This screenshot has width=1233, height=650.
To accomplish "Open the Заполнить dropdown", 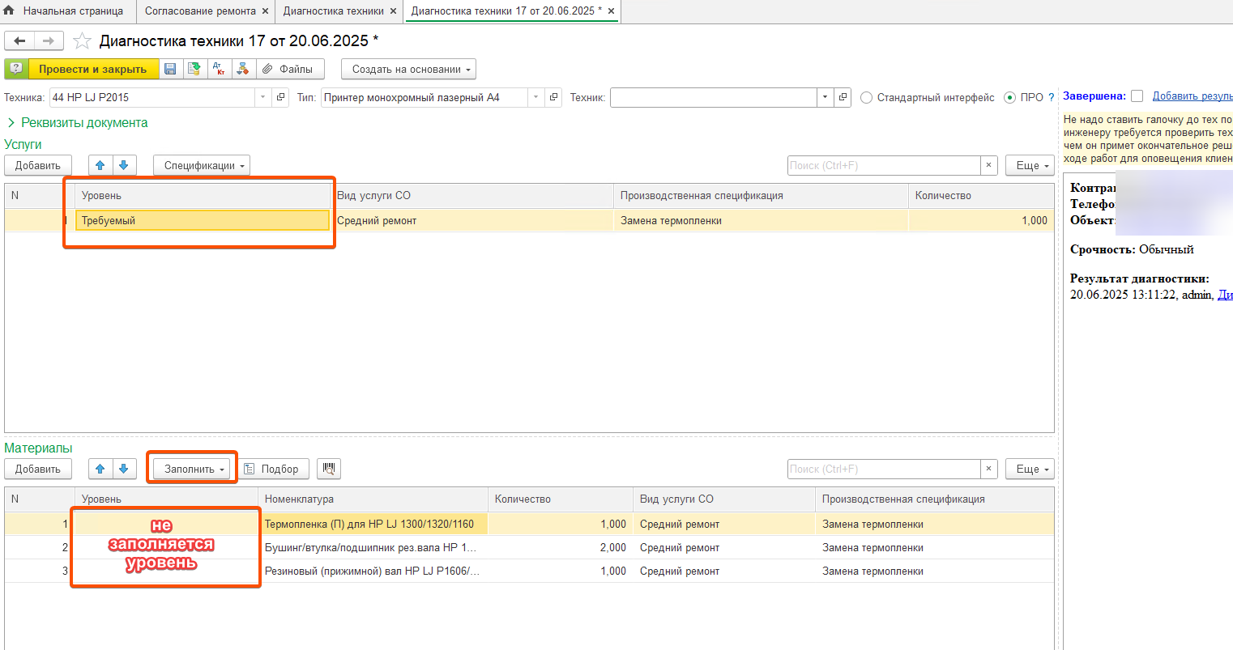I will coord(192,469).
